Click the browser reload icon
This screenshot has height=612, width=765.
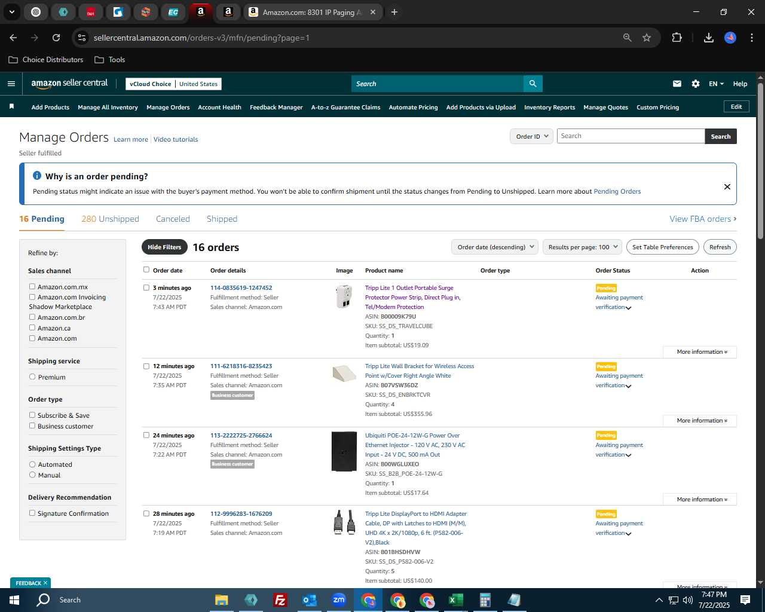point(56,38)
